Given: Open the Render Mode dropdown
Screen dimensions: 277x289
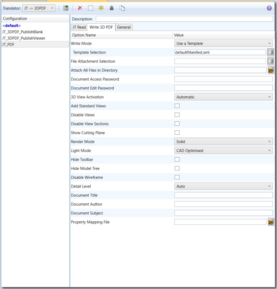Looking at the screenshot, I should pyautogui.click(x=223, y=142).
